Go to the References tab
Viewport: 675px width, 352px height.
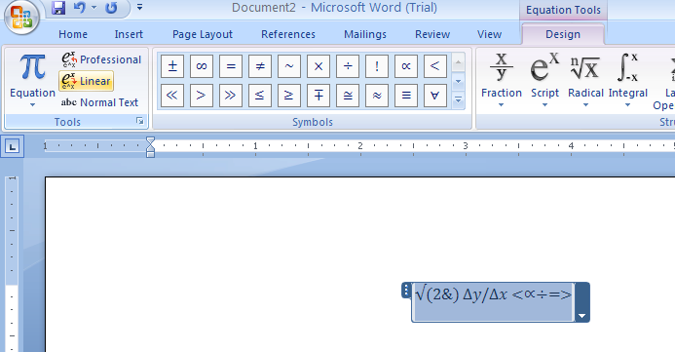click(x=288, y=34)
